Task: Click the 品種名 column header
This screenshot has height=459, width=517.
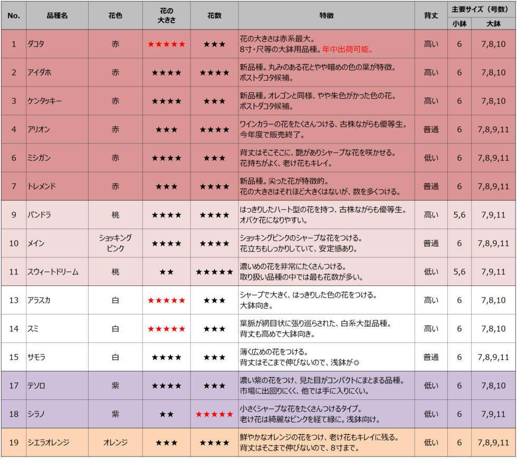Action: coord(57,16)
